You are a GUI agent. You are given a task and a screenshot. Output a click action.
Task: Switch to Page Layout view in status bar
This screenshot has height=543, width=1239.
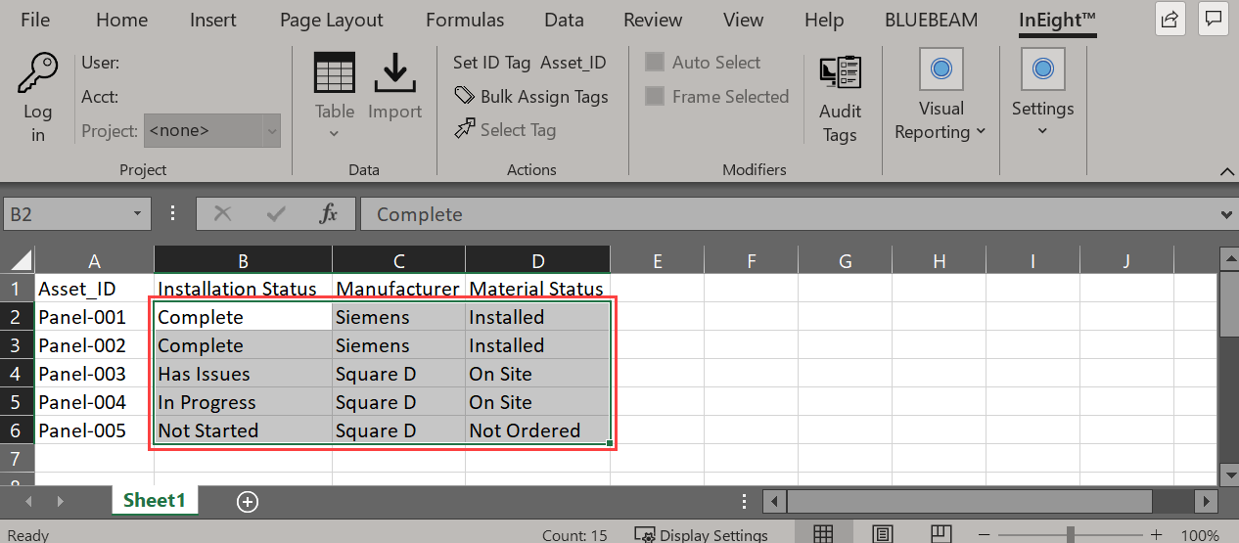pos(882,534)
